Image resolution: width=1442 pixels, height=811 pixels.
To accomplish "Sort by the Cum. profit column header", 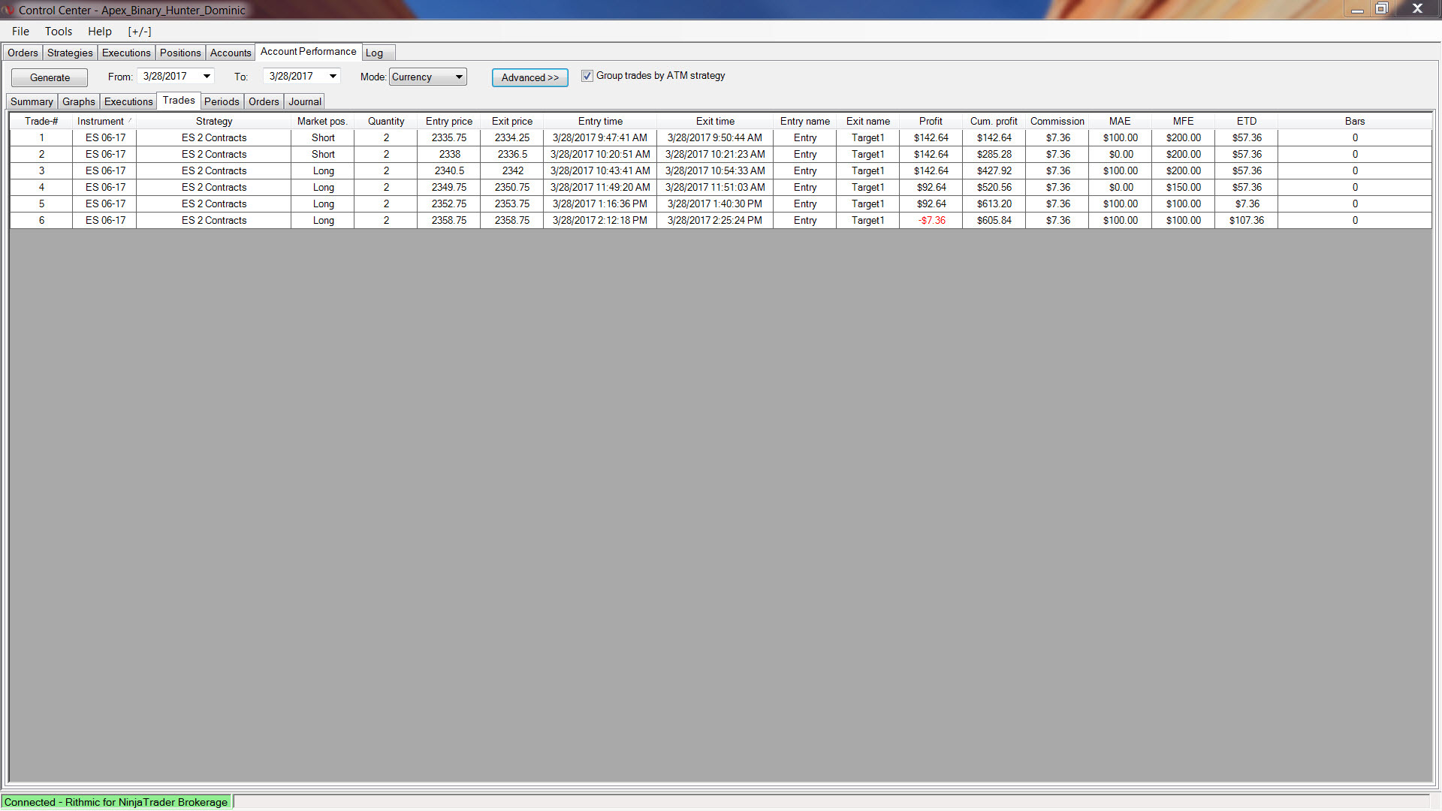I will click(993, 121).
